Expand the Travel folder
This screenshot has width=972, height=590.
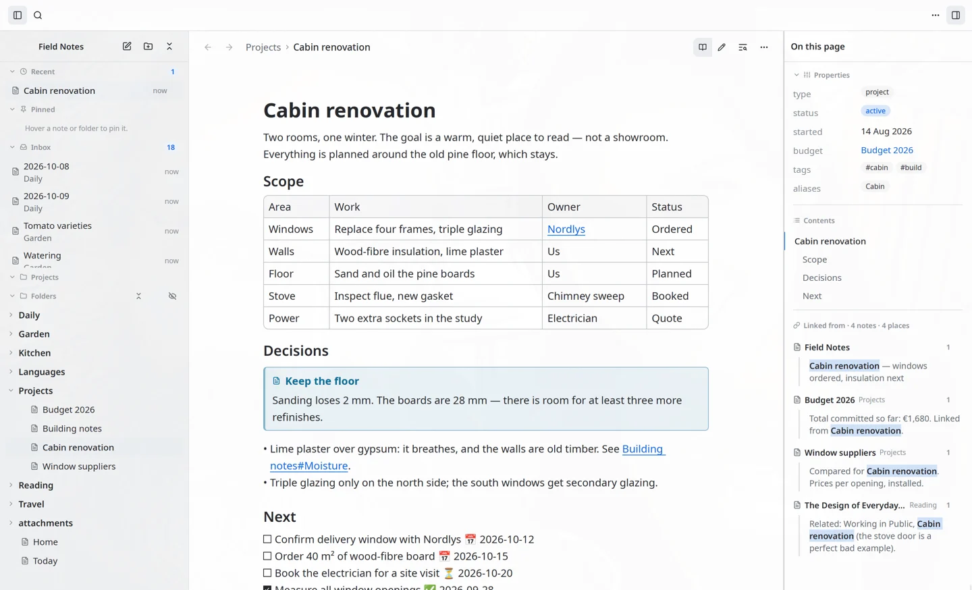tap(11, 504)
